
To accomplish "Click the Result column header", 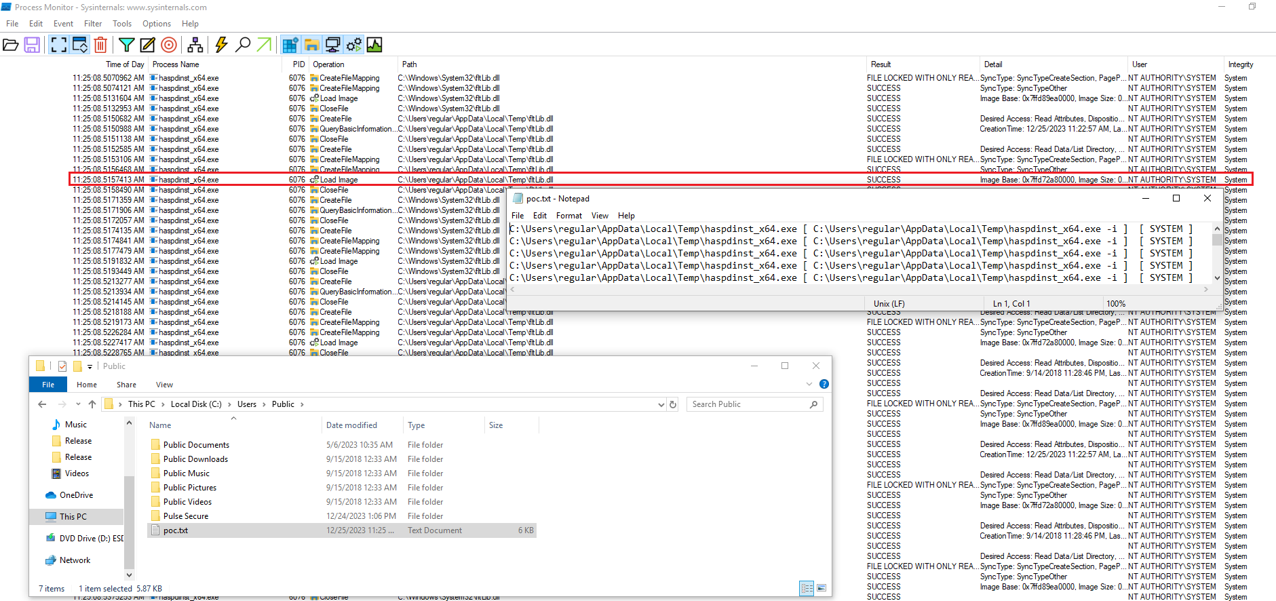I will pyautogui.click(x=881, y=64).
